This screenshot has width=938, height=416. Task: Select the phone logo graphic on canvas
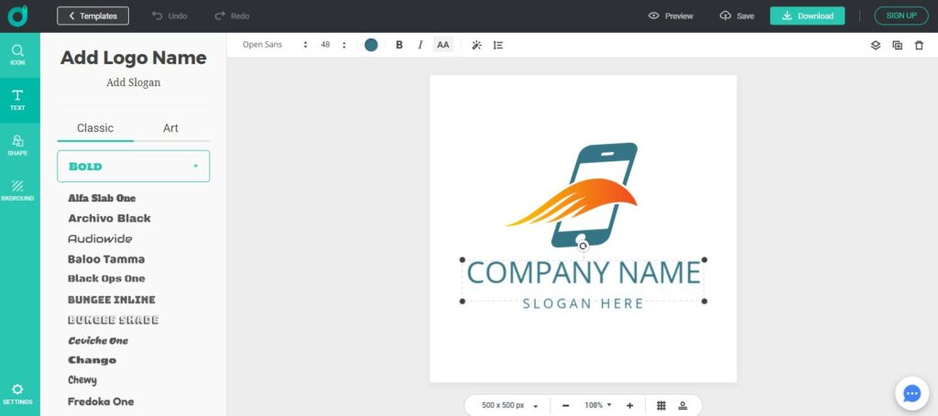coord(573,194)
